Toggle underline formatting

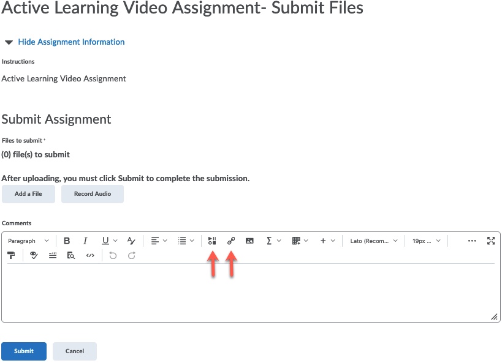coord(105,241)
